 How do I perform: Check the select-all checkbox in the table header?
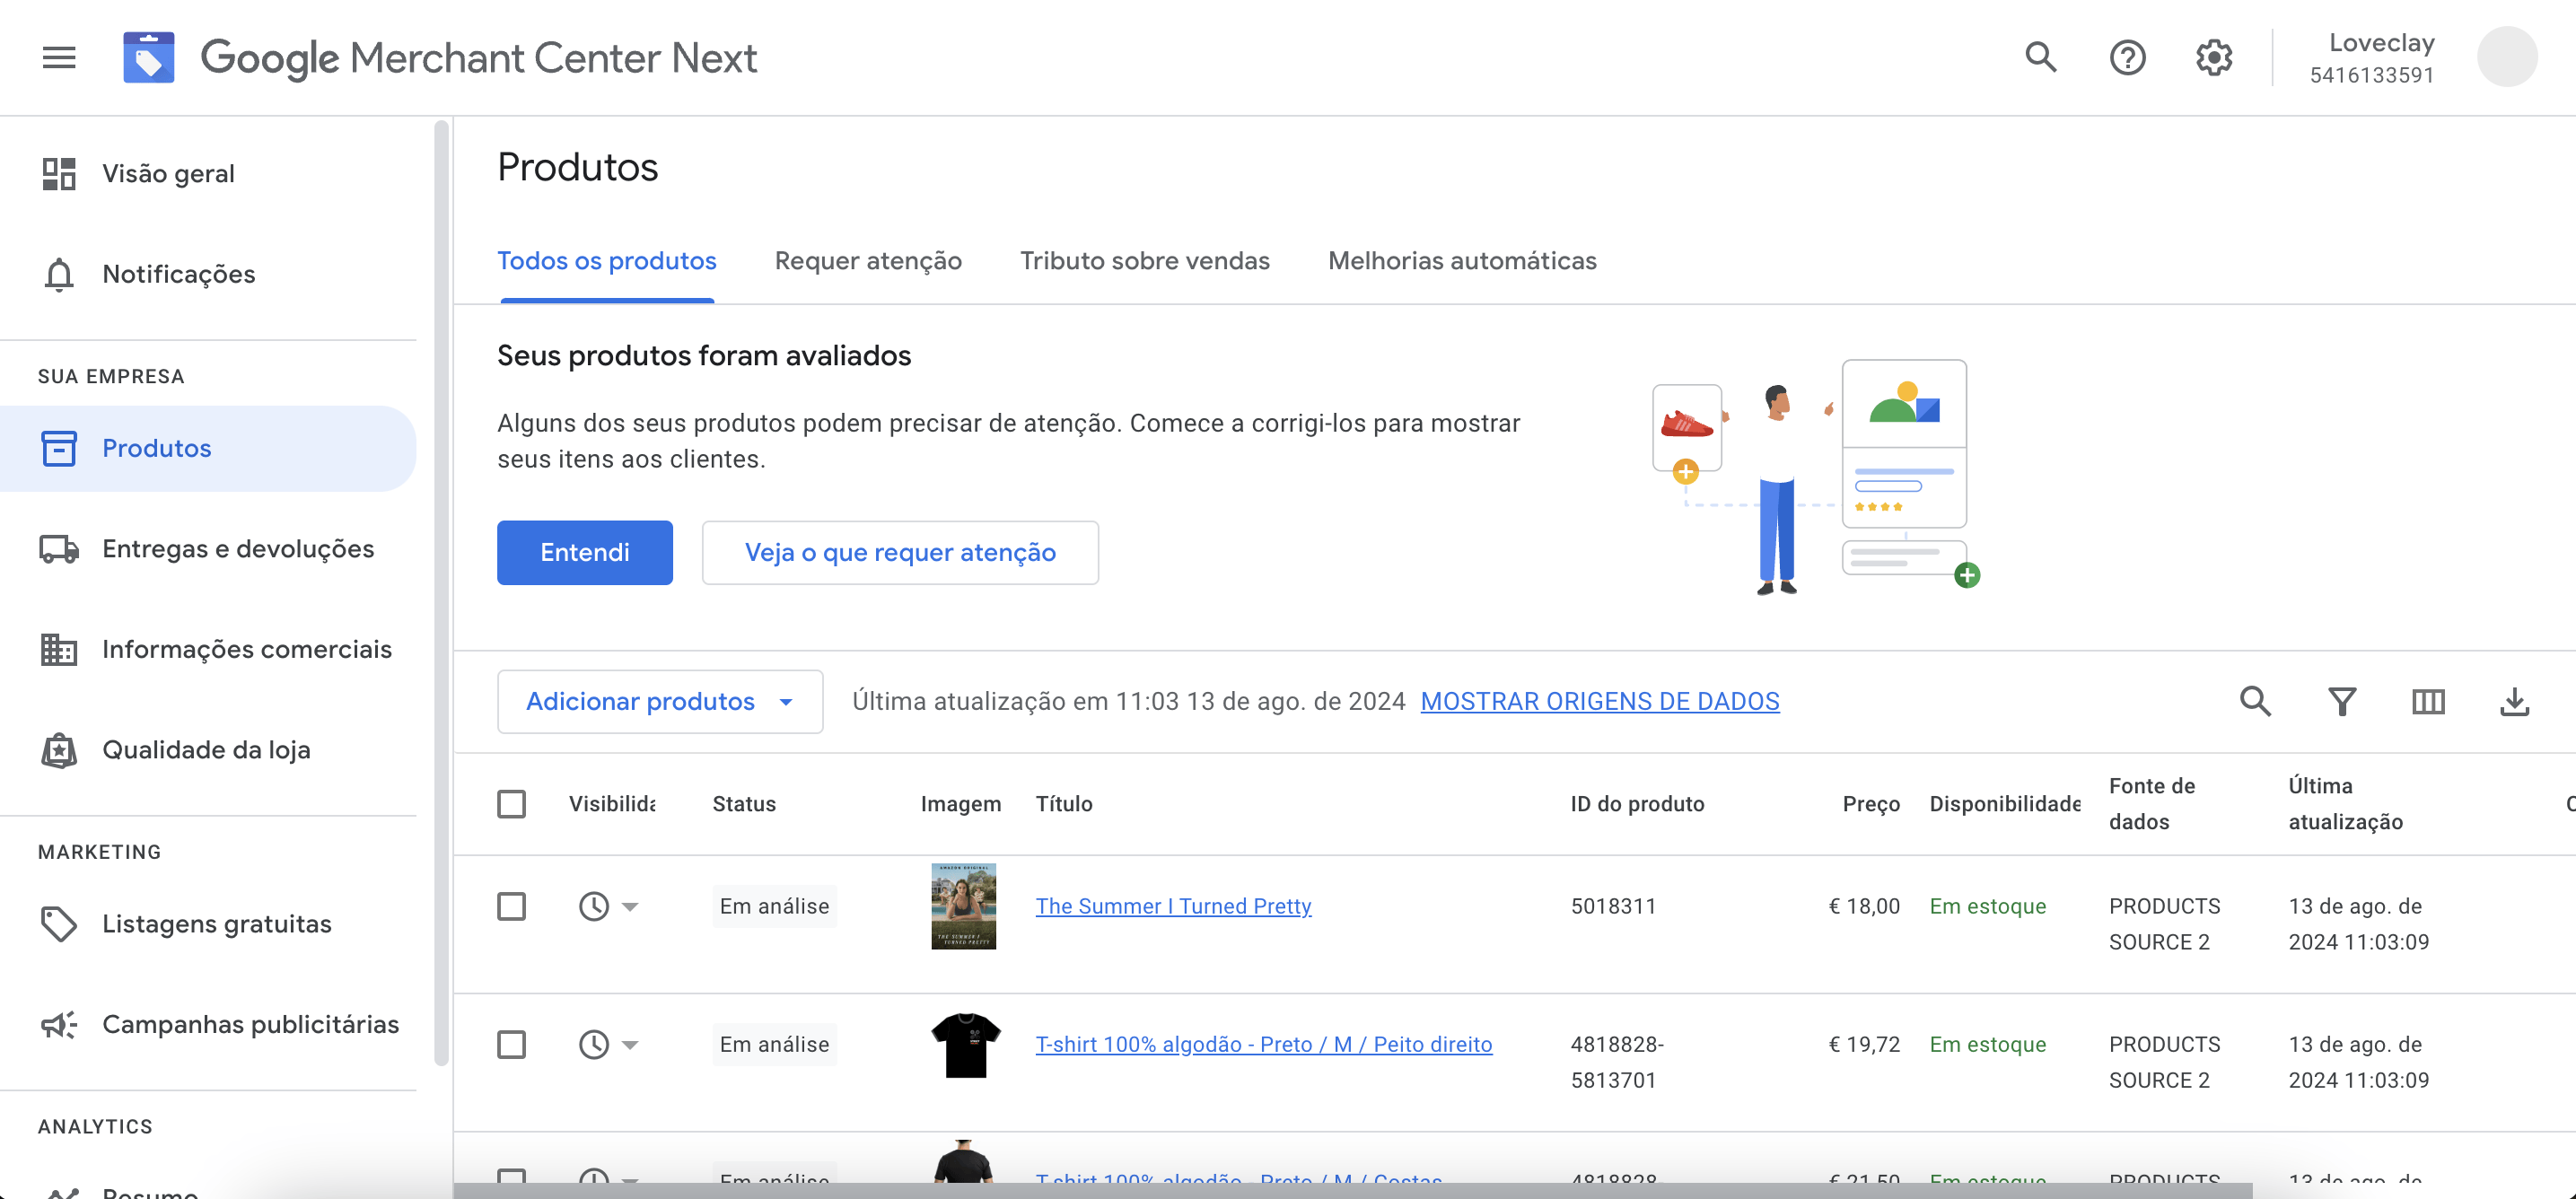513,804
